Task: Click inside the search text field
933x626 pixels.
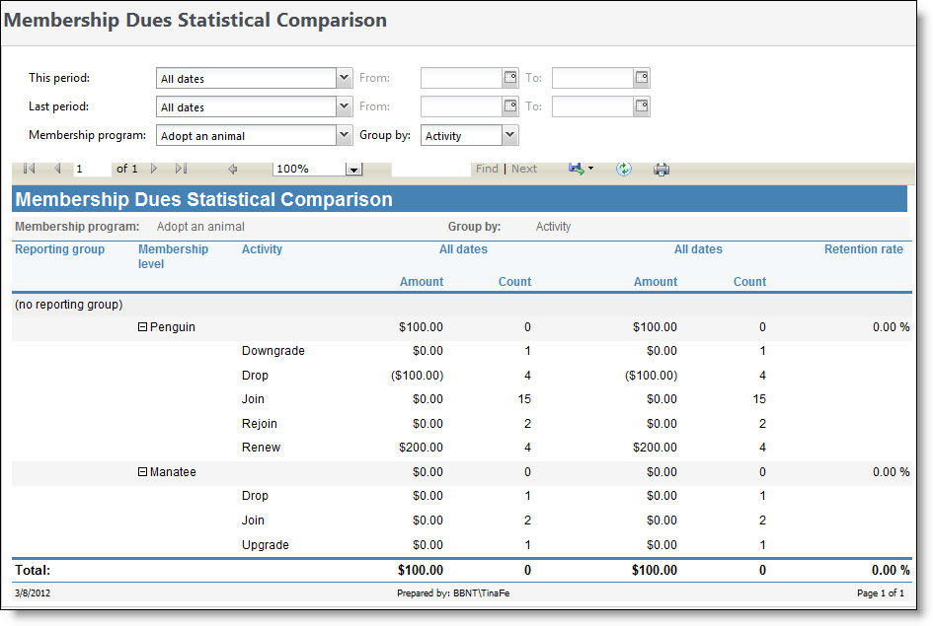Action: pyautogui.click(x=430, y=169)
